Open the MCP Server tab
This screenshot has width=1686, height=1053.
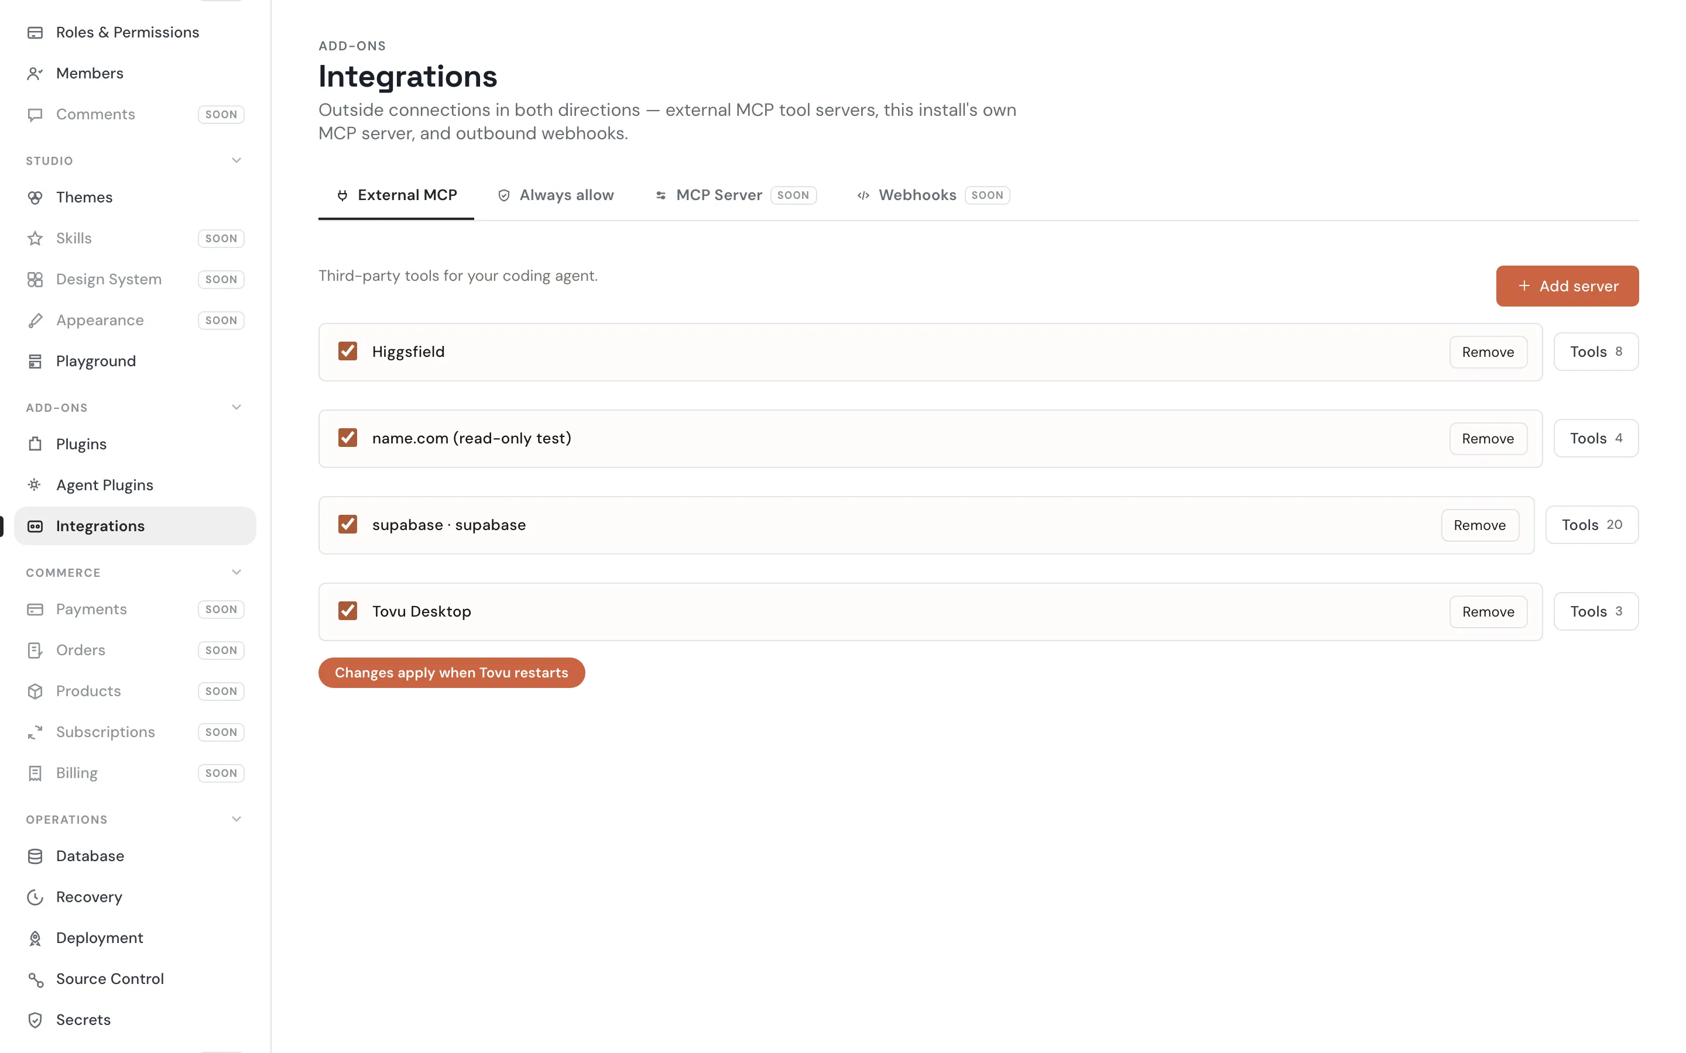[736, 196]
